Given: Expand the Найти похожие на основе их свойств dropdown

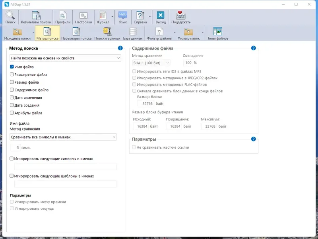Looking at the screenshot, I should (x=65, y=58).
